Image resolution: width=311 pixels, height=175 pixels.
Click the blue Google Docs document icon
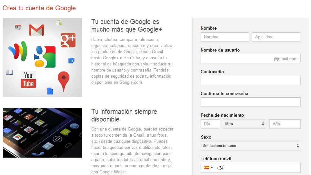pyautogui.click(x=50, y=91)
